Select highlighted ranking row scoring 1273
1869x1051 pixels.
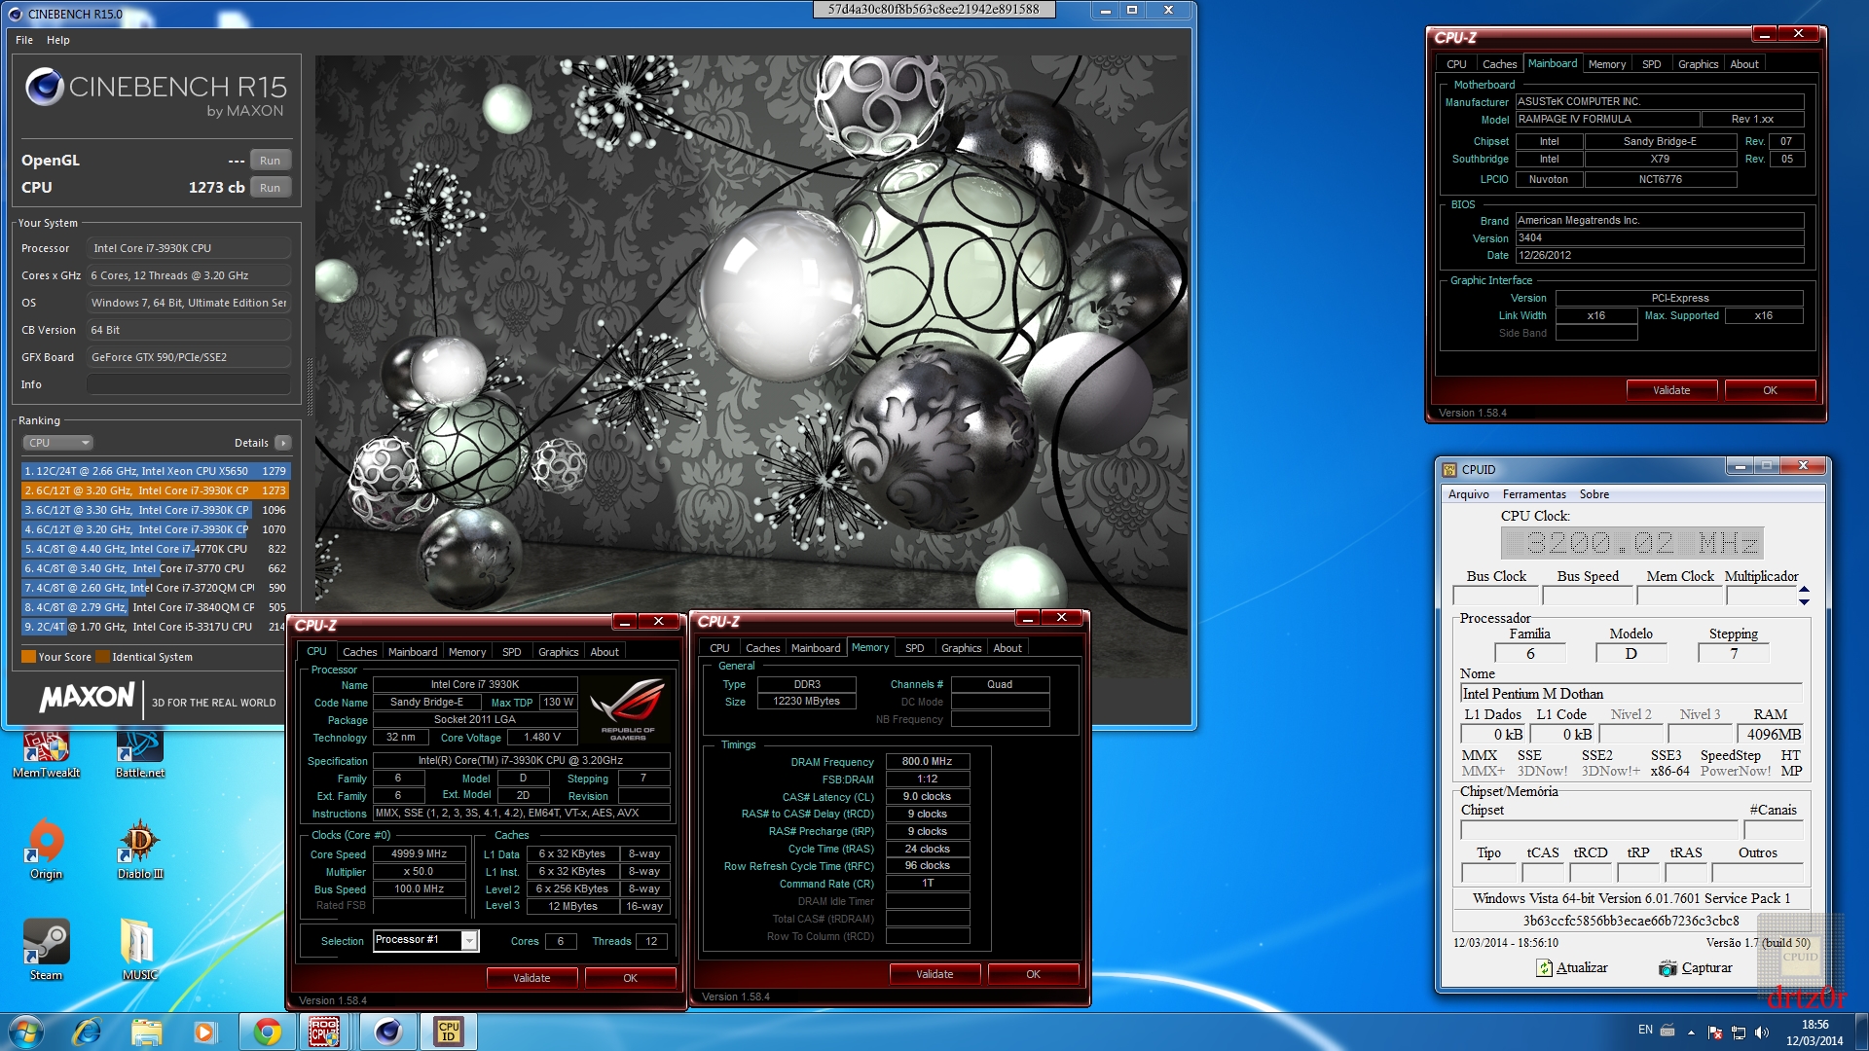(x=156, y=490)
